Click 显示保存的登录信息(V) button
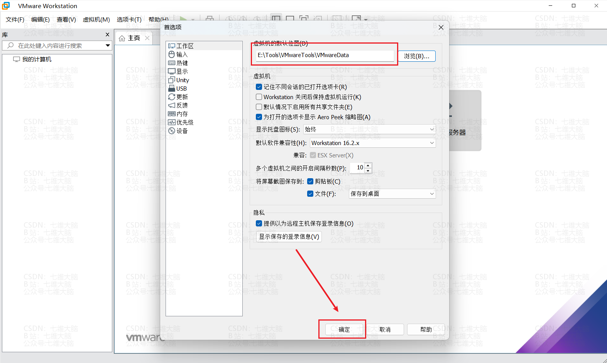 click(x=289, y=236)
